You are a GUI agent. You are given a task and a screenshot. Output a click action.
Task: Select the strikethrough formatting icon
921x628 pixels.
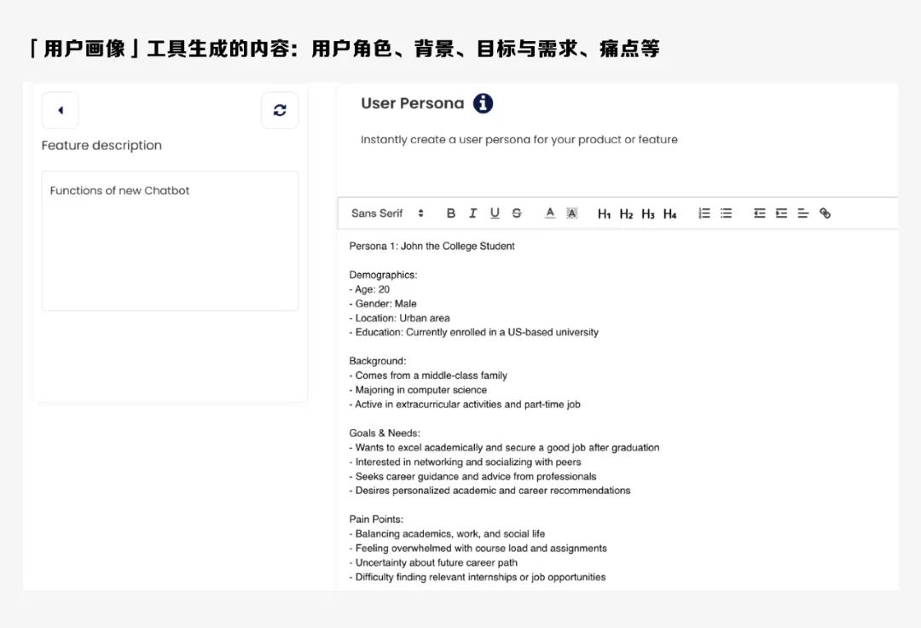pyautogui.click(x=515, y=213)
